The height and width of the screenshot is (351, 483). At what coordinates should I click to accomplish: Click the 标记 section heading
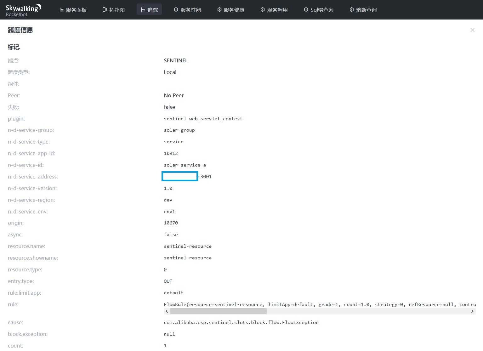[x=14, y=47]
